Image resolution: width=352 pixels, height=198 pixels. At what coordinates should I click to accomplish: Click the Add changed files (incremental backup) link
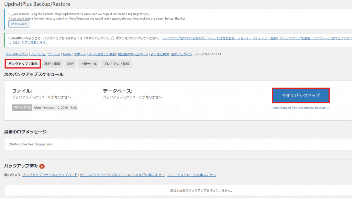[x=301, y=108]
